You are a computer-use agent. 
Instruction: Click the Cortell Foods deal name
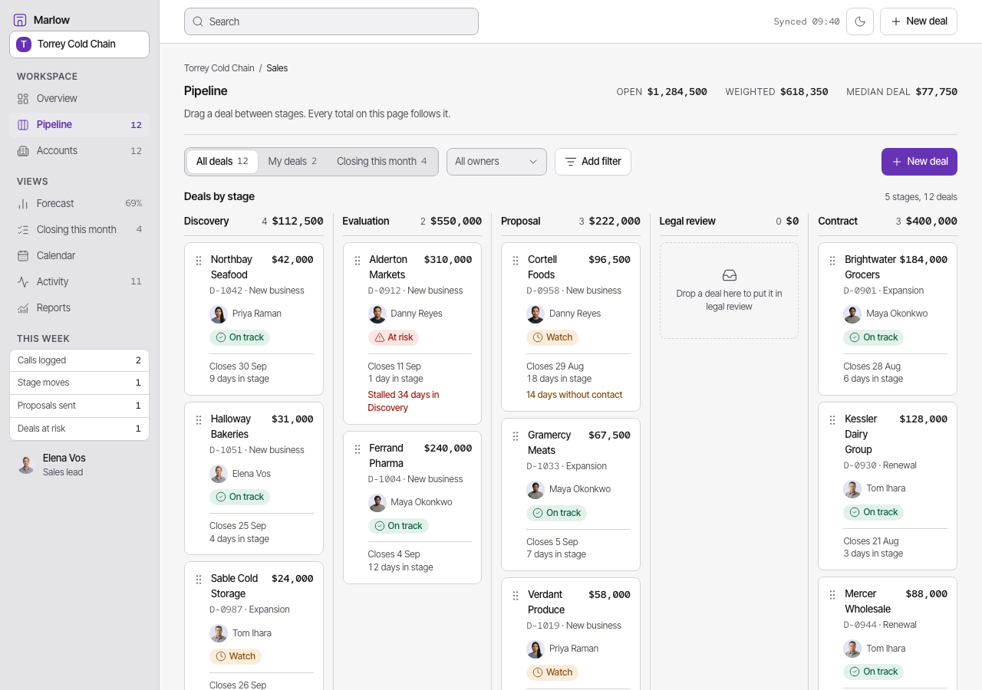click(x=542, y=268)
